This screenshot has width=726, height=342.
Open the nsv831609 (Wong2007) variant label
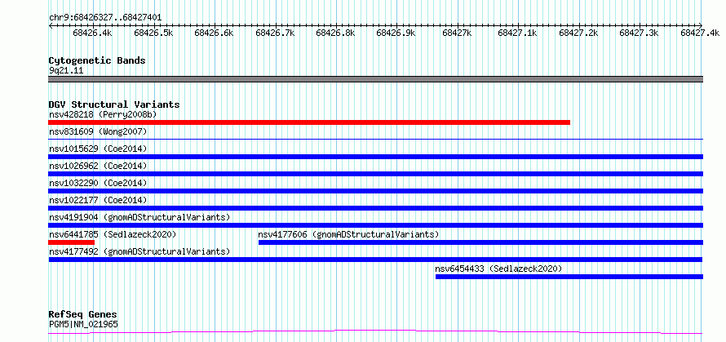98,131
